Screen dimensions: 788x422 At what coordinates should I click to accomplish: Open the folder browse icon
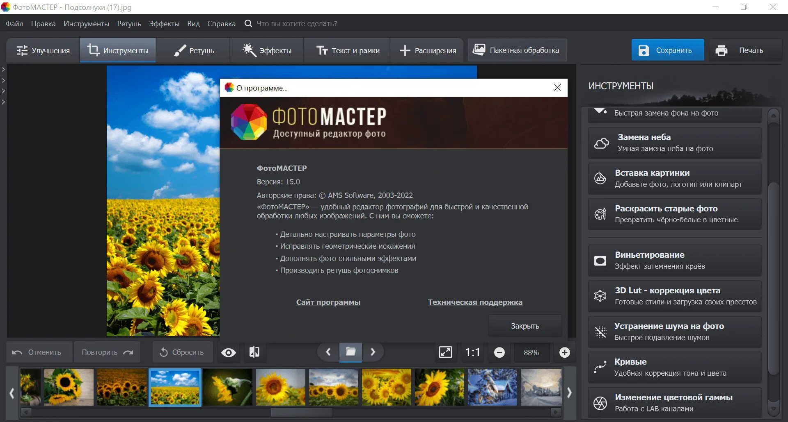(x=350, y=352)
